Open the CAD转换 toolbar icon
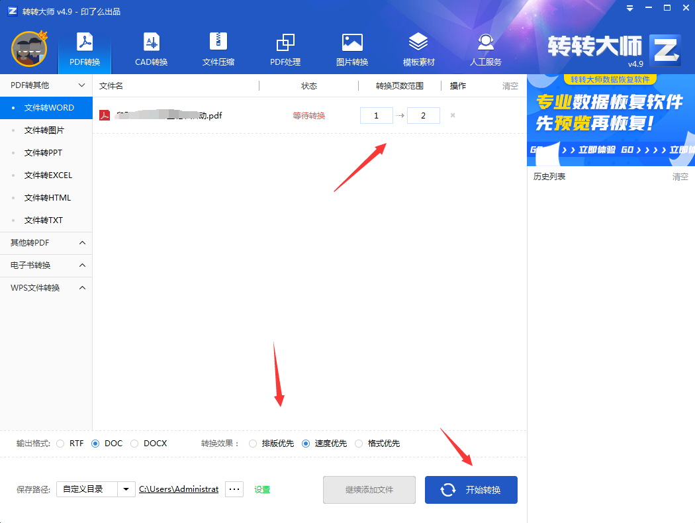Image resolution: width=695 pixels, height=523 pixels. [x=151, y=49]
